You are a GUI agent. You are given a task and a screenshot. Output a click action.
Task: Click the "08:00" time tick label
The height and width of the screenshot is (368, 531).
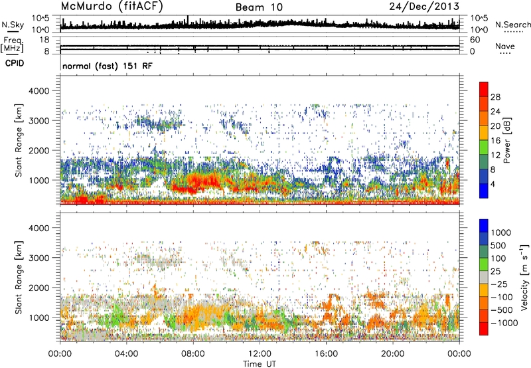click(193, 354)
